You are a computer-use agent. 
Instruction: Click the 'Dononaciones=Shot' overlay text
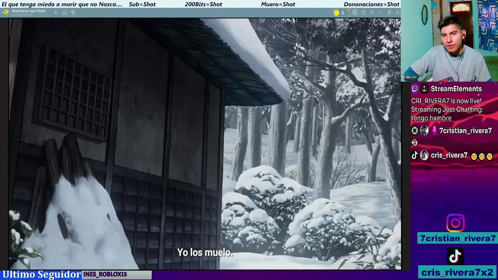[372, 4]
